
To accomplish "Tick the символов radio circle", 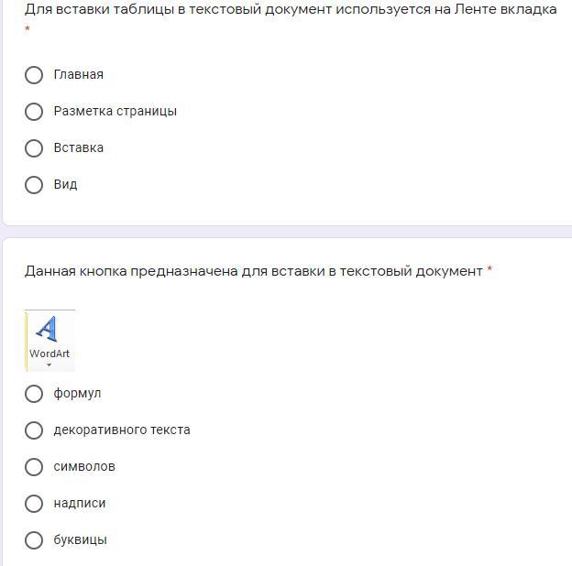I will pos(34,467).
